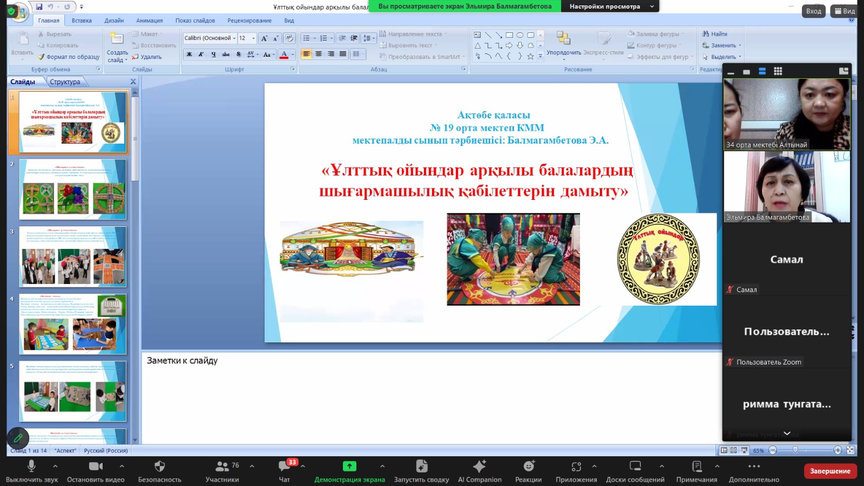The width and height of the screenshot is (864, 486).
Task: Click the green Share Screen icon
Action: tap(349, 467)
